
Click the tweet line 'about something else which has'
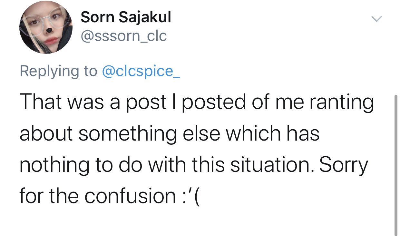tap(170, 133)
